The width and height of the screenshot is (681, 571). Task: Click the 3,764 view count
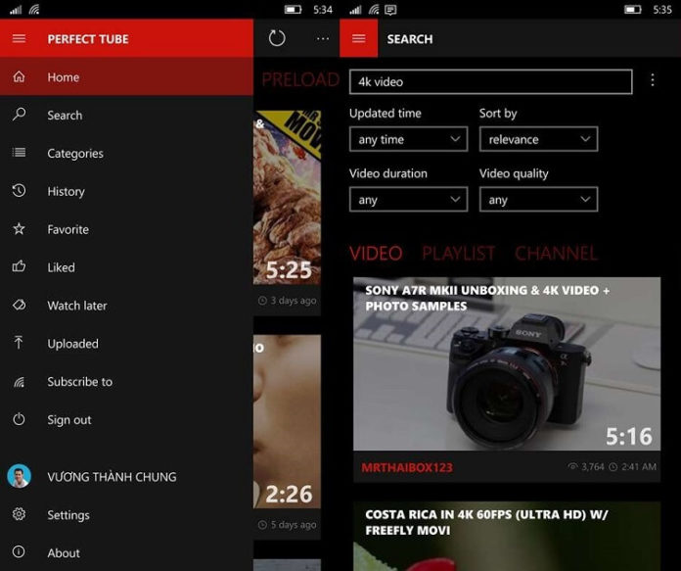coord(592,466)
